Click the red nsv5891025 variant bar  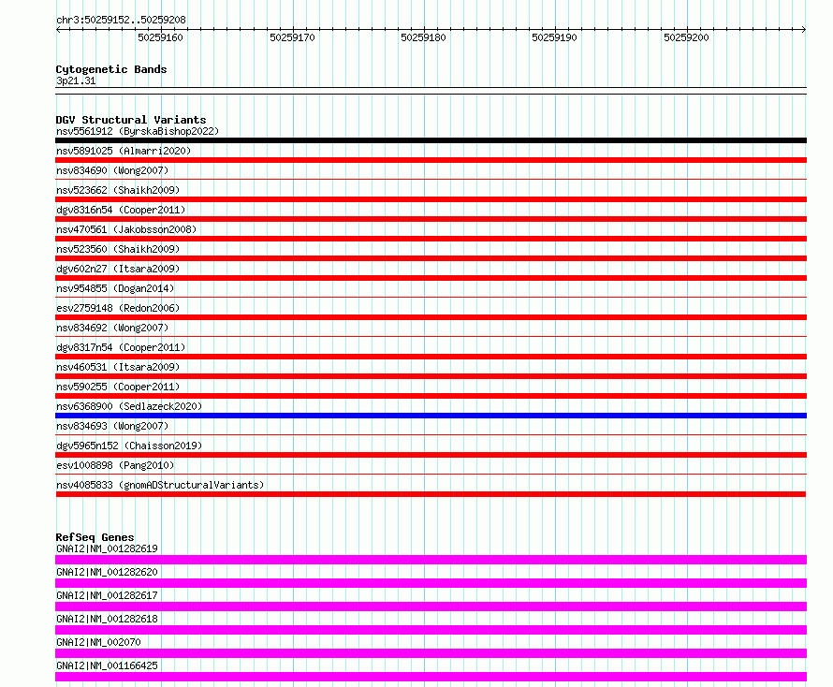(x=431, y=160)
